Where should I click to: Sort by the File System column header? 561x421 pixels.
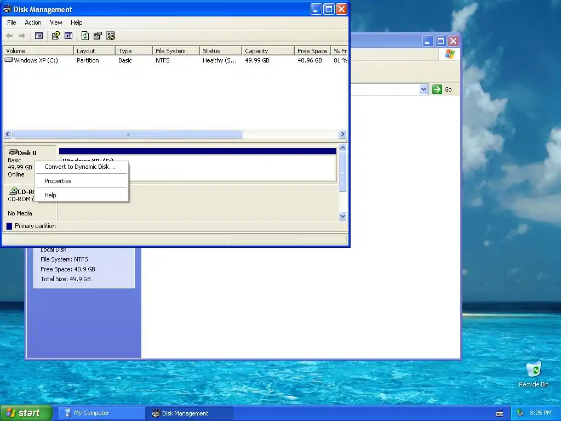pyautogui.click(x=176, y=51)
